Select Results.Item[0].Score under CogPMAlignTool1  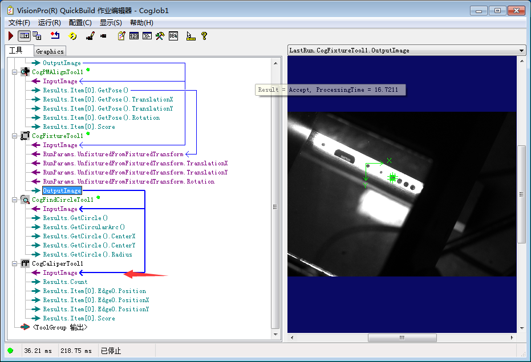79,127
